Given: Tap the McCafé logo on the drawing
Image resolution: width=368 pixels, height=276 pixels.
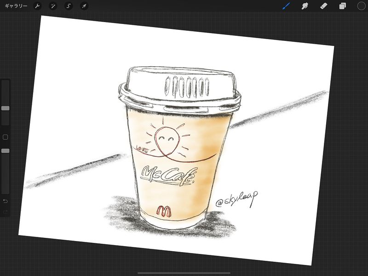Looking at the screenshot, I should 170,175.
